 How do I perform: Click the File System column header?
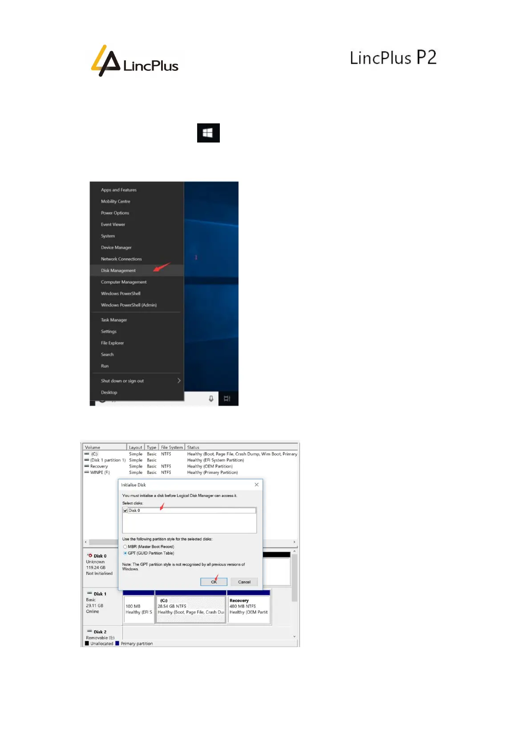pyautogui.click(x=172, y=447)
